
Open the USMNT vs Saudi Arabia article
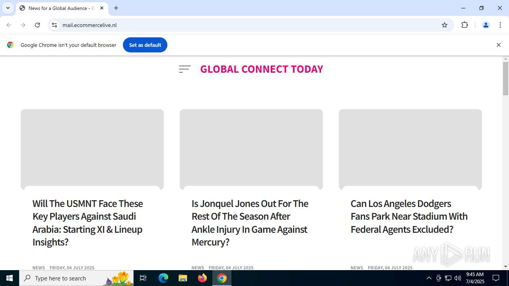click(87, 222)
